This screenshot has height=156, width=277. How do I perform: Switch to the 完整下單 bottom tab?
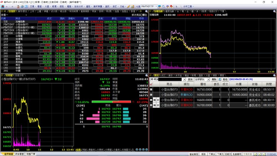tap(31, 154)
